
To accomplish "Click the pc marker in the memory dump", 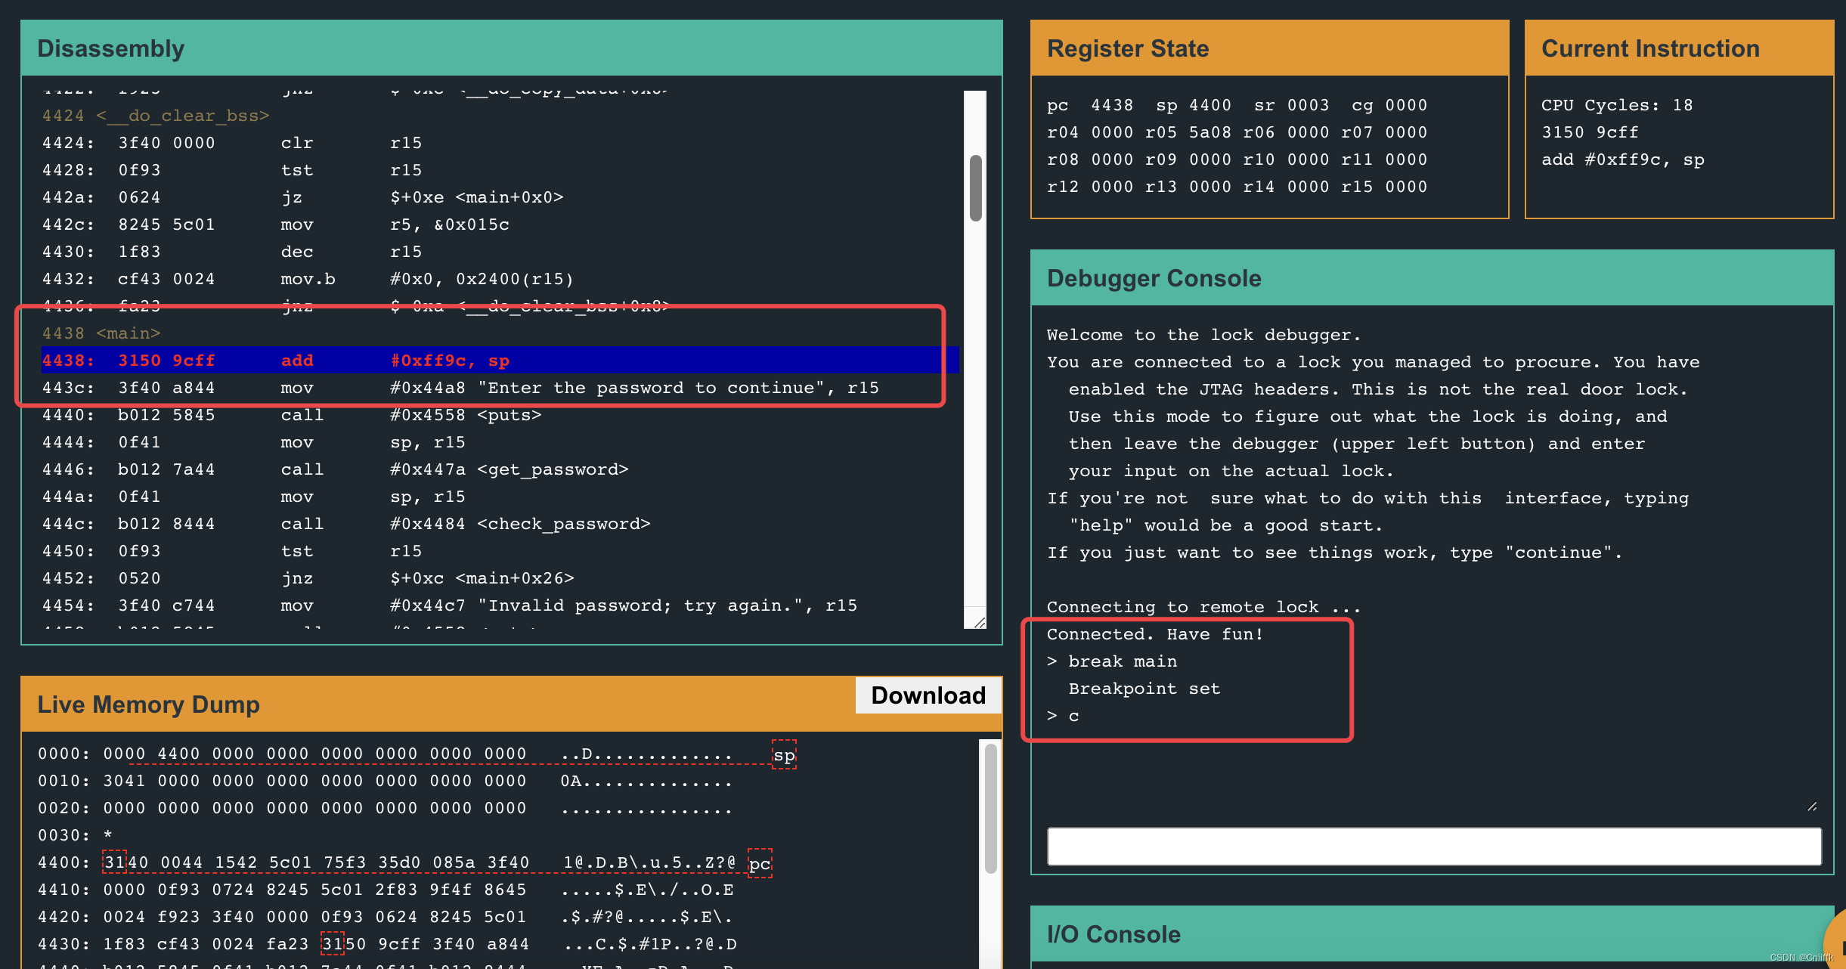I will [760, 863].
